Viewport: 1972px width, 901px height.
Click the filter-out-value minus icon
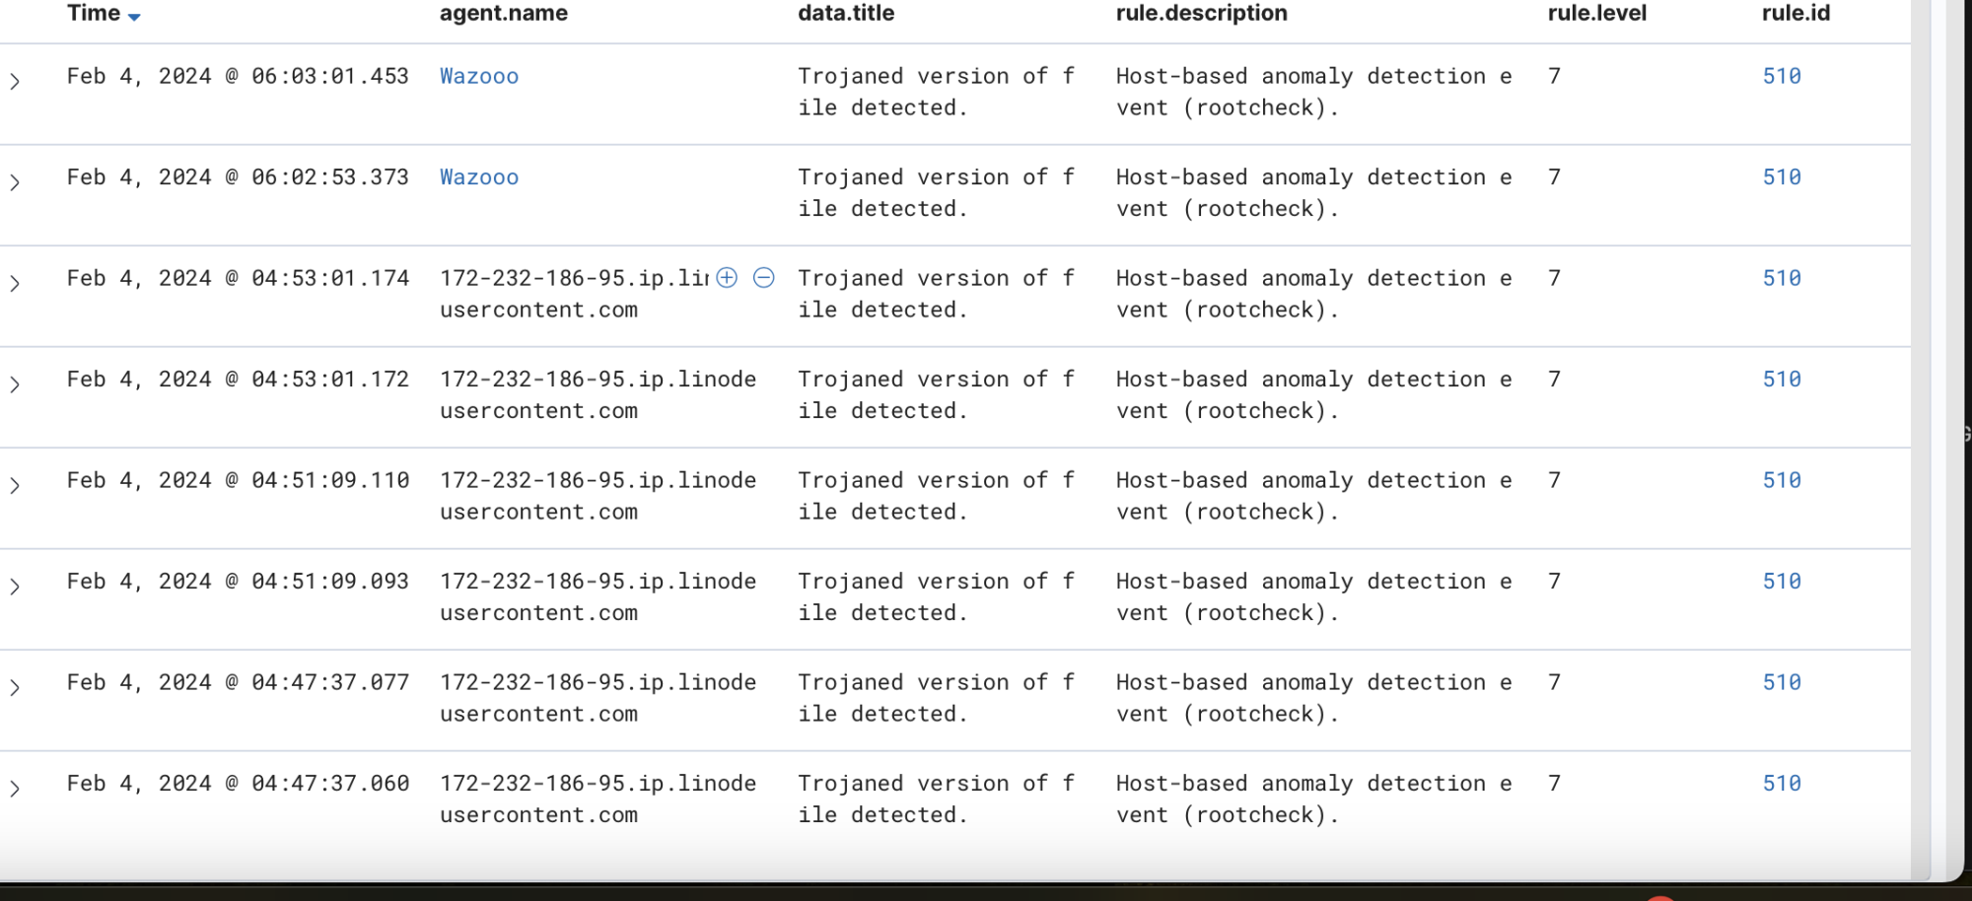pyautogui.click(x=763, y=278)
